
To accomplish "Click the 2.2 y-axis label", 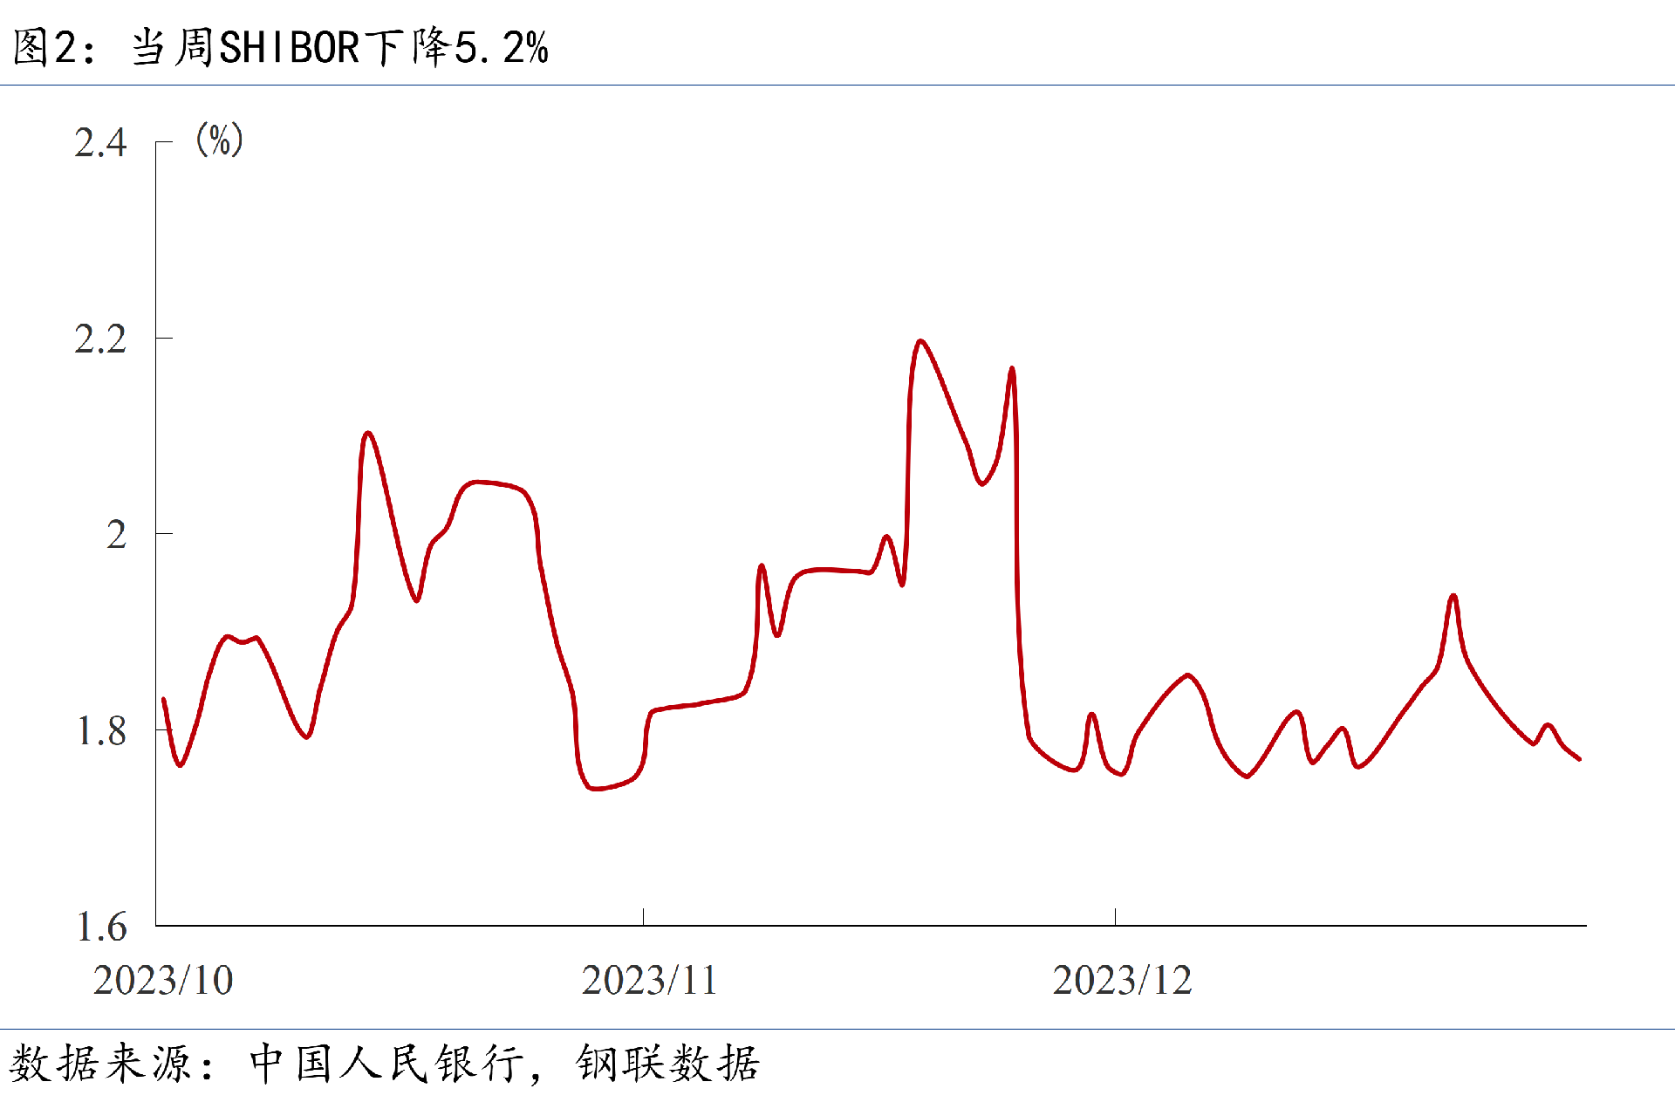I will coord(100,339).
